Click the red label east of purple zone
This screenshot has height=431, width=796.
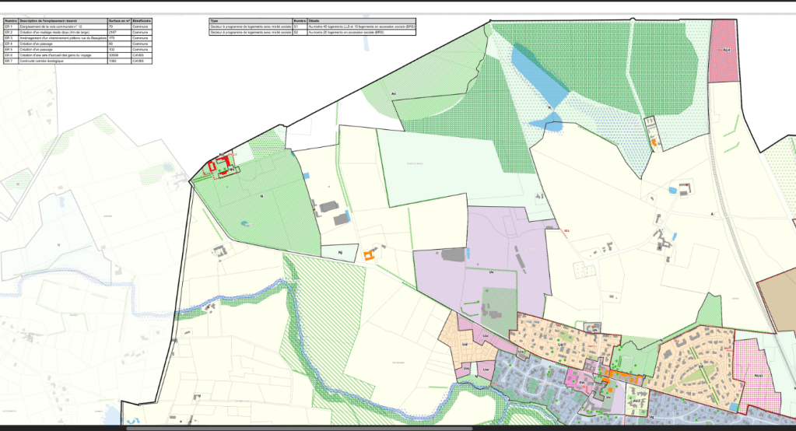pos(566,230)
